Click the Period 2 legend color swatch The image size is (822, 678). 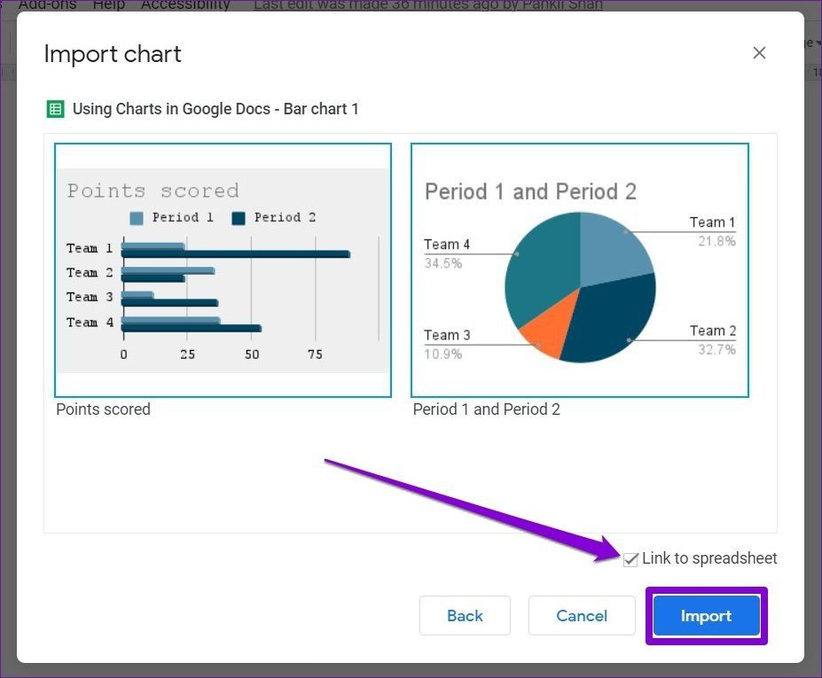coord(239,219)
